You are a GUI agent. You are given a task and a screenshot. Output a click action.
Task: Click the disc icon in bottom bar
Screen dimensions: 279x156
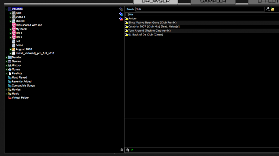tap(128, 150)
